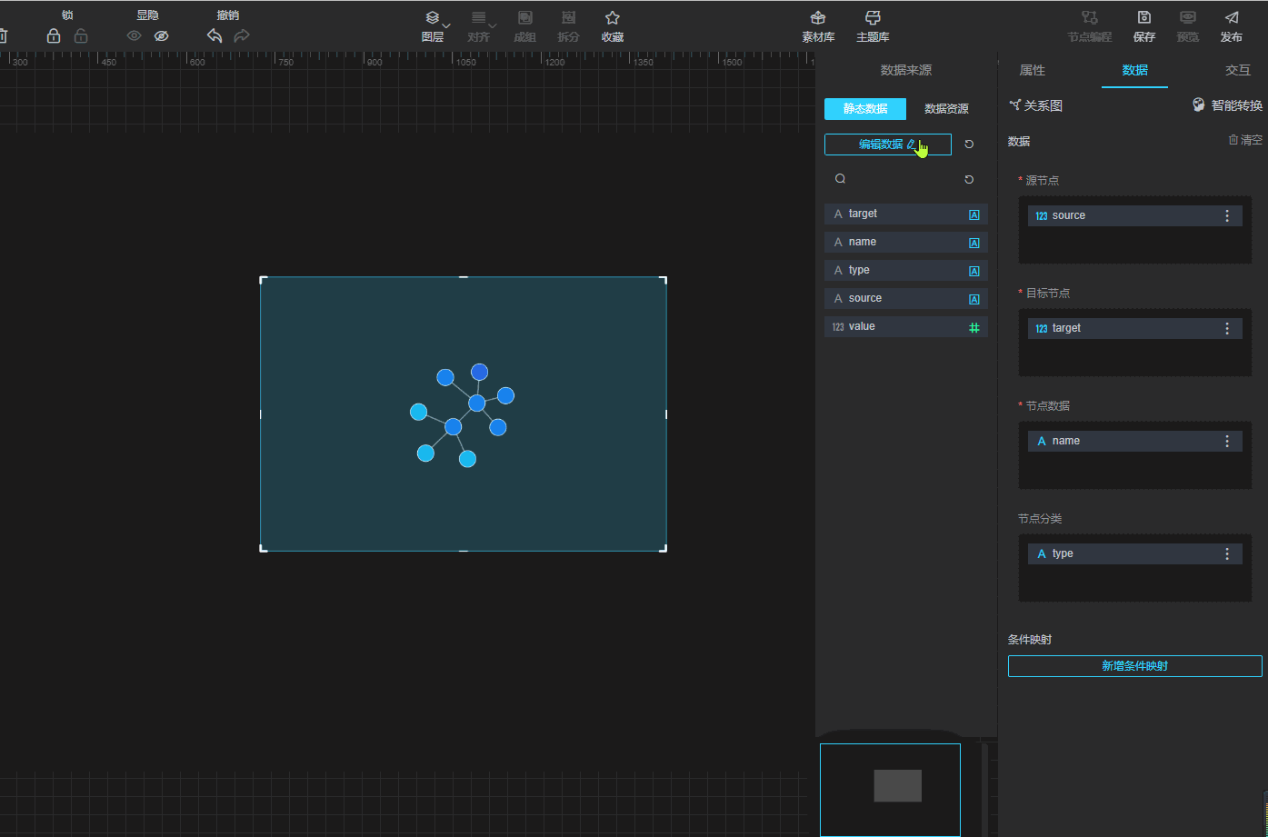Click the unlock icon in the toolbar
This screenshot has width=1268, height=837.
[x=81, y=36]
